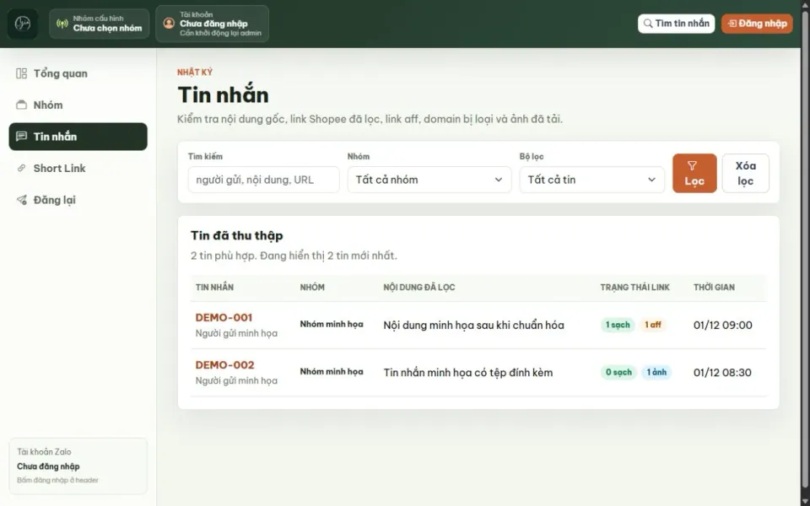This screenshot has width=810, height=506.
Task: Open the Nhóm cấu hình group selector
Action: [x=100, y=24]
